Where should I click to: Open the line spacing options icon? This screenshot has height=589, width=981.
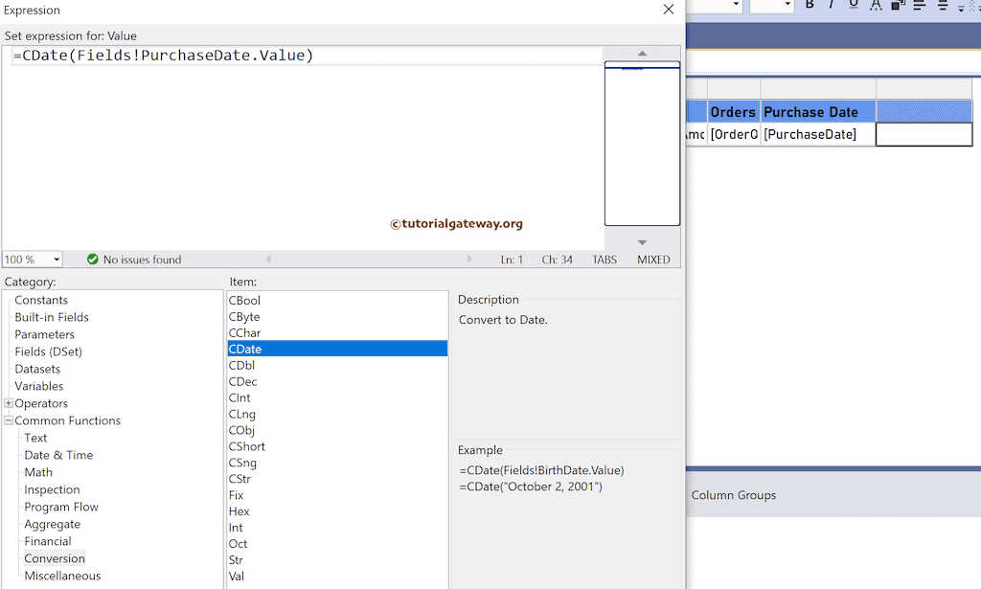pos(960,9)
